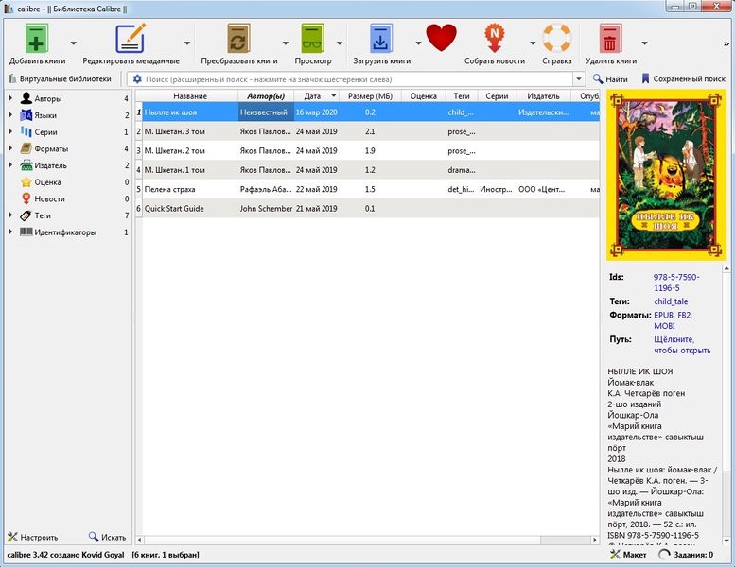Image resolution: width=735 pixels, height=567 pixels.
Task: Open the child_tale tag link
Action: click(x=671, y=301)
